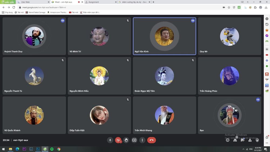
Task: Open a new browser tab
Action: pyautogui.click(x=153, y=2)
